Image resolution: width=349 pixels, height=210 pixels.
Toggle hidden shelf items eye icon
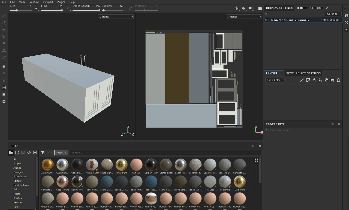tap(29, 153)
